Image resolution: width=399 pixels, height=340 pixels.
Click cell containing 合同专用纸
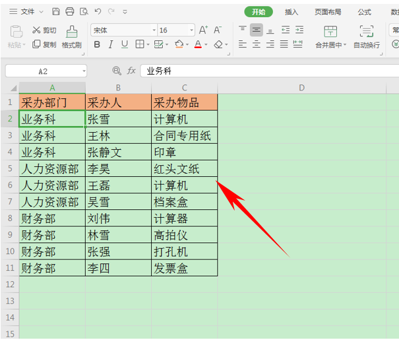click(185, 135)
